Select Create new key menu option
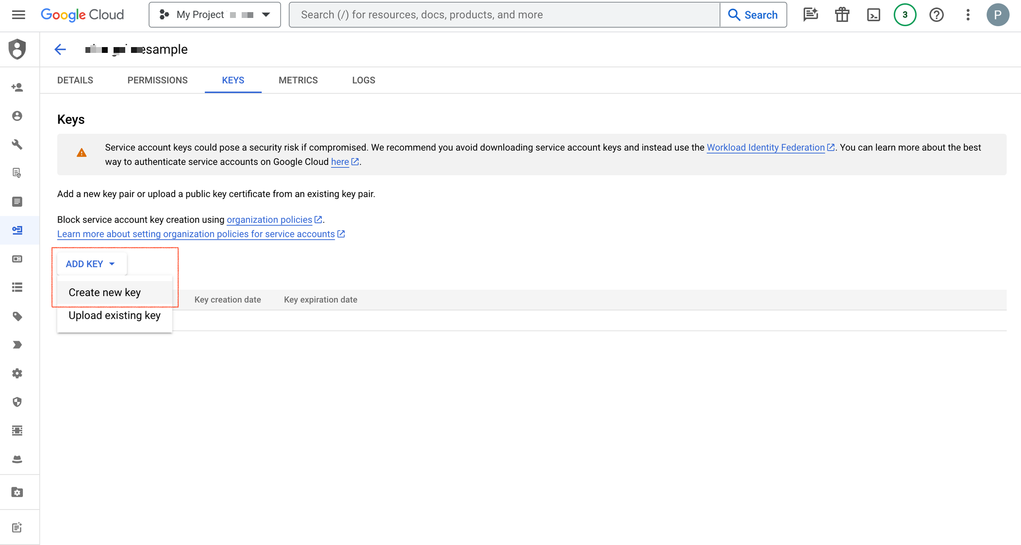Viewport: 1021px width, 545px height. coord(105,293)
